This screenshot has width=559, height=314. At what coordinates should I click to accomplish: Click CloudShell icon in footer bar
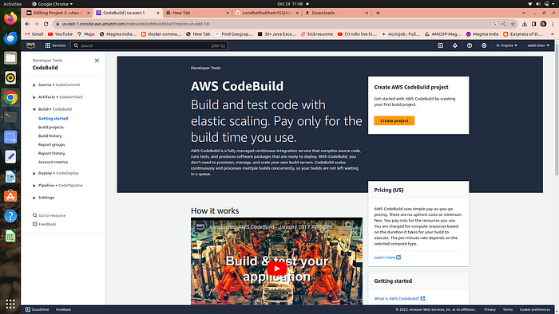28,309
